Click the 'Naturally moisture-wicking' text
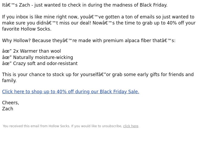Viewport: 210px width, 158px height. pos(43,57)
